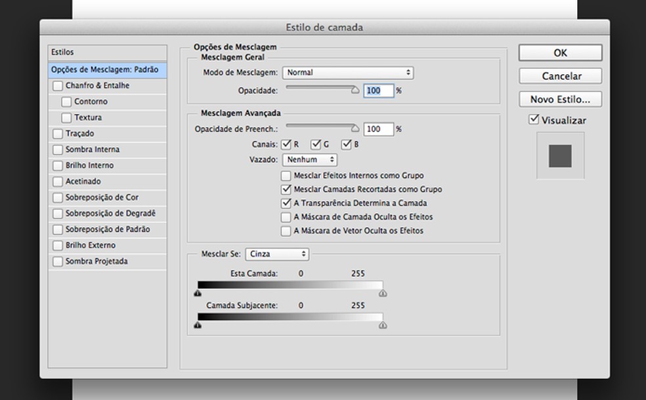This screenshot has height=400, width=646.
Task: Enable the Chanfro & Entalhe checkbox
Action: [x=58, y=86]
